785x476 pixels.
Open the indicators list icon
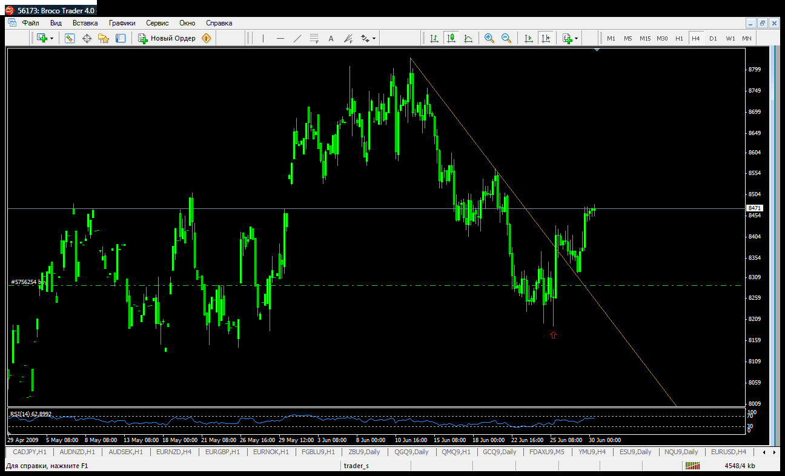[x=567, y=38]
